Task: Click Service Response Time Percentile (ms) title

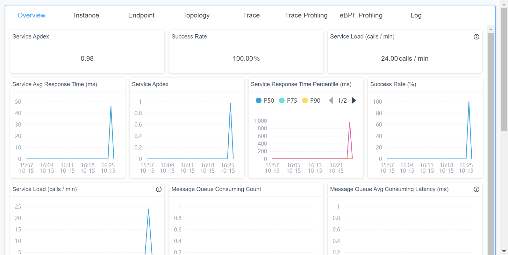Action: point(301,84)
